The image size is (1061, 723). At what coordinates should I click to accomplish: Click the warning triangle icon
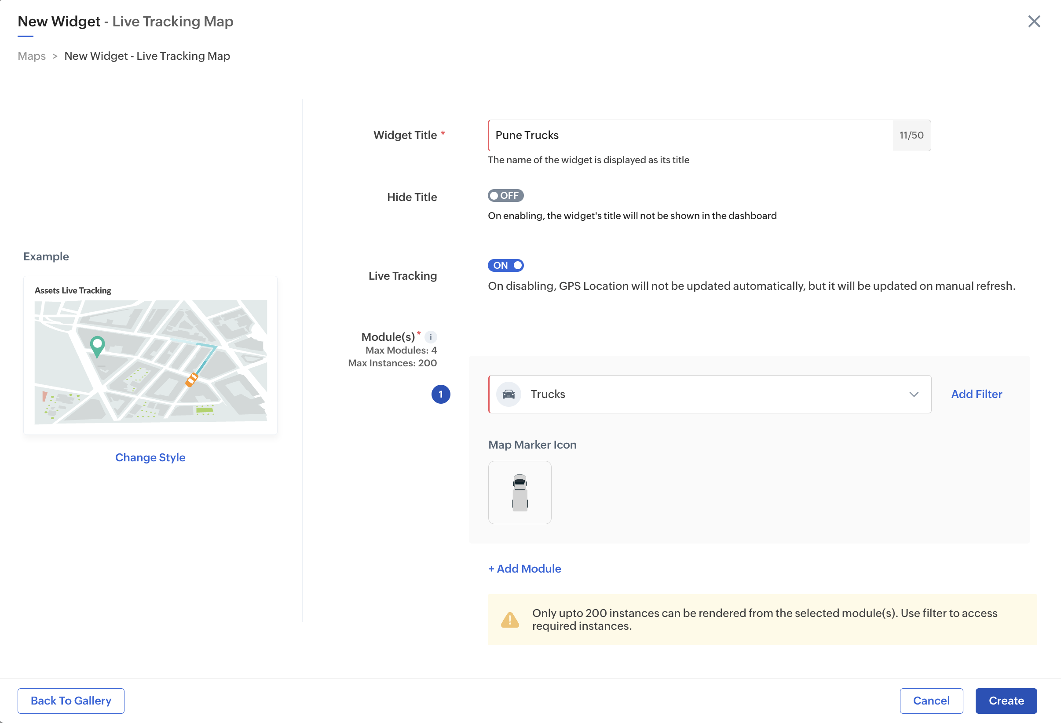pyautogui.click(x=509, y=619)
